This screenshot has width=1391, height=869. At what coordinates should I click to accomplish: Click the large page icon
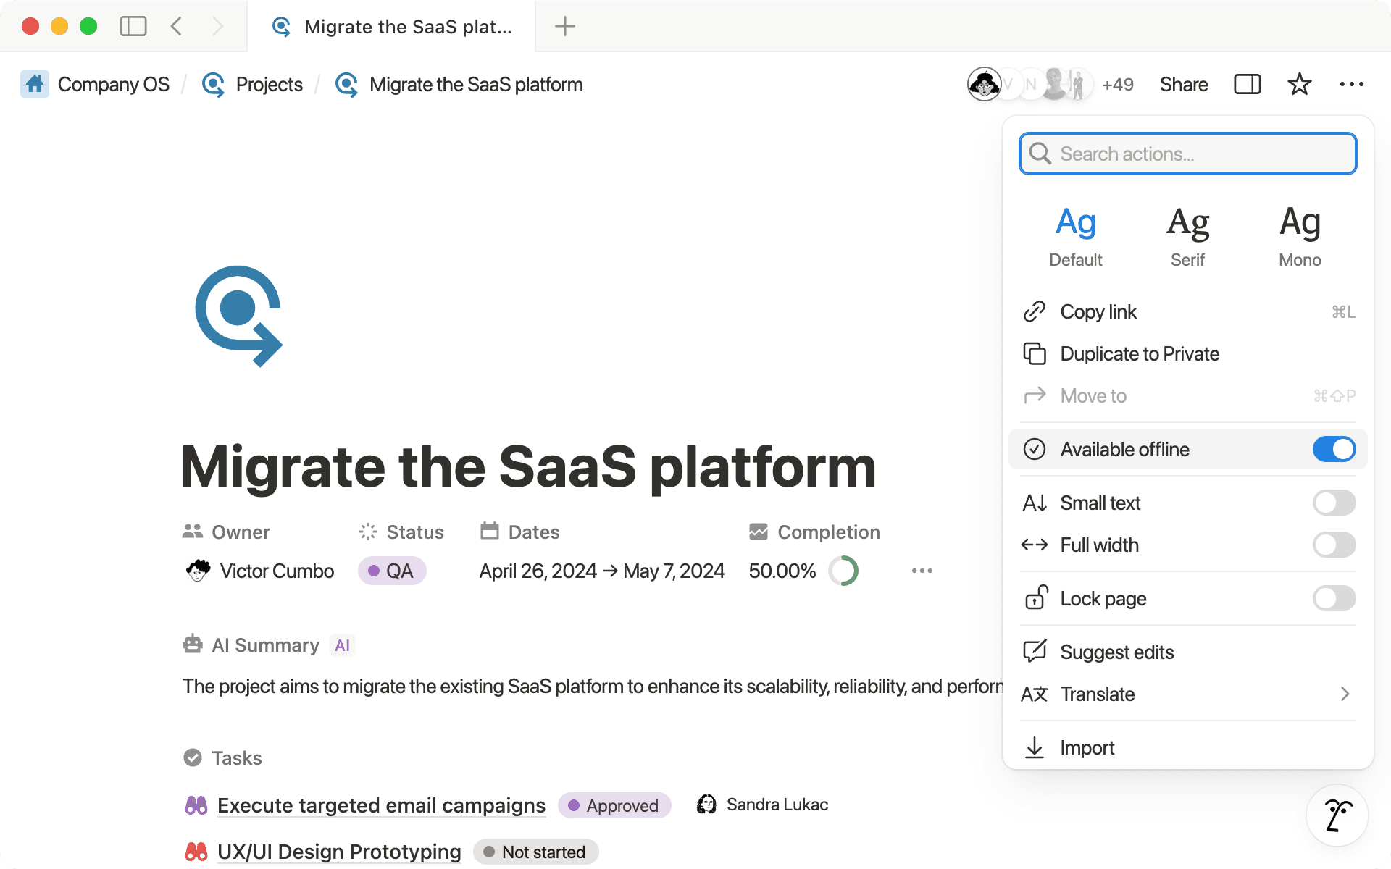click(238, 316)
